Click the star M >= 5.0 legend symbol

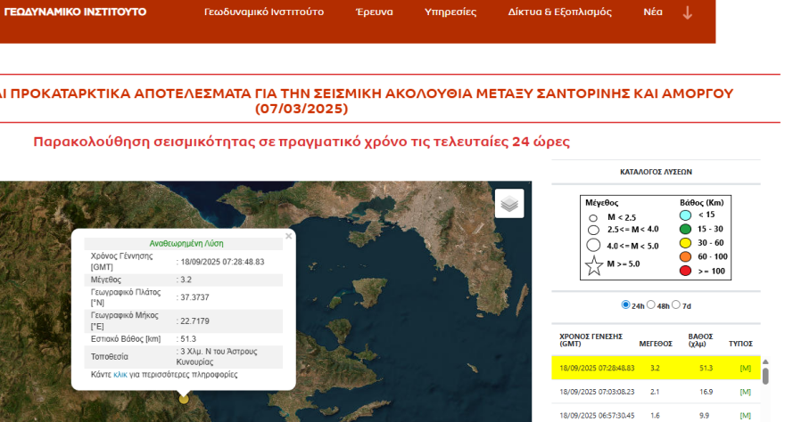coord(594,265)
